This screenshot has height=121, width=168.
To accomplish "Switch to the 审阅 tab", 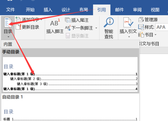I will coord(137,10).
